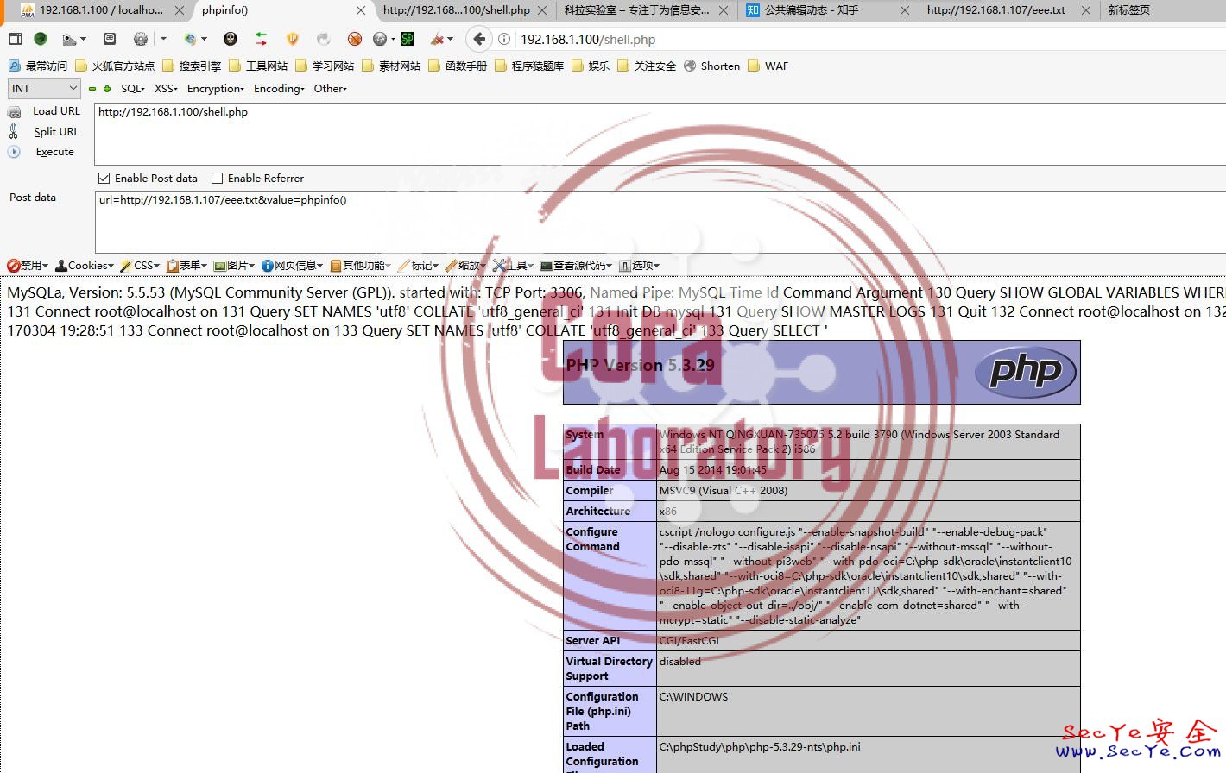Click the site info icon in address bar
This screenshot has height=773, width=1226.
coord(504,39)
